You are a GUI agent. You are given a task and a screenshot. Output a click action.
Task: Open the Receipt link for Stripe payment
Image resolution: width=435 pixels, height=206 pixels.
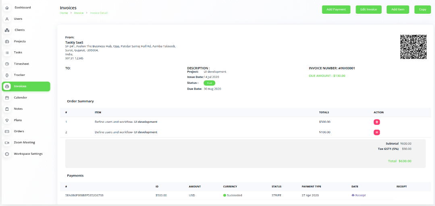pyautogui.click(x=358, y=195)
